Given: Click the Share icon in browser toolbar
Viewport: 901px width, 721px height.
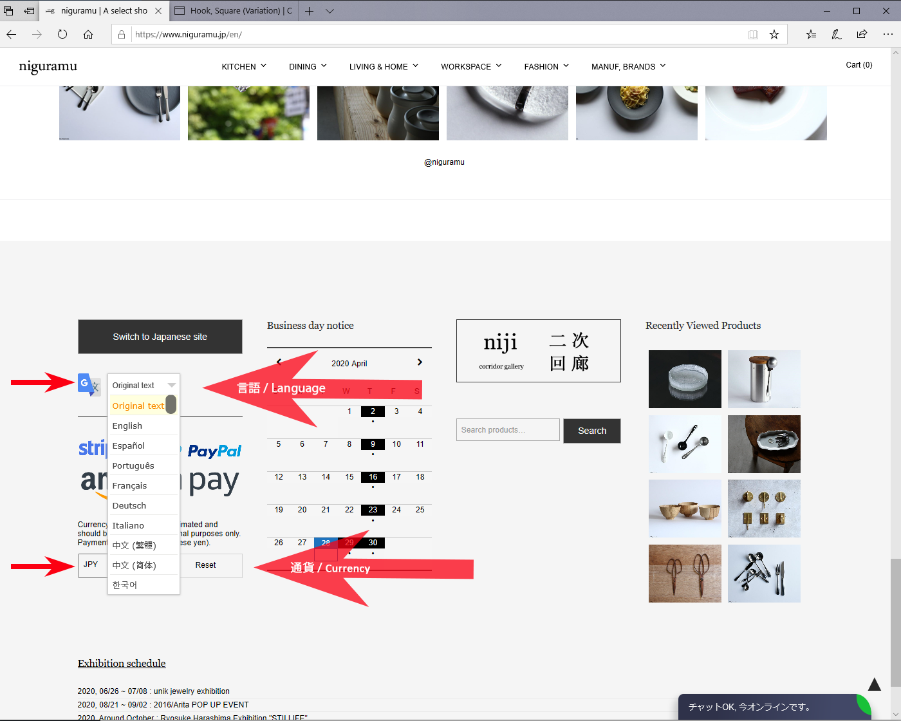Looking at the screenshot, I should pyautogui.click(x=862, y=35).
